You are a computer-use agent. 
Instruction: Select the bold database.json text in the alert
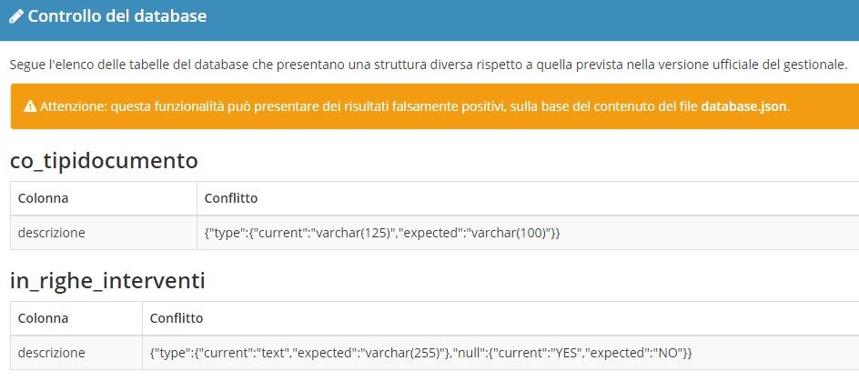pos(743,106)
